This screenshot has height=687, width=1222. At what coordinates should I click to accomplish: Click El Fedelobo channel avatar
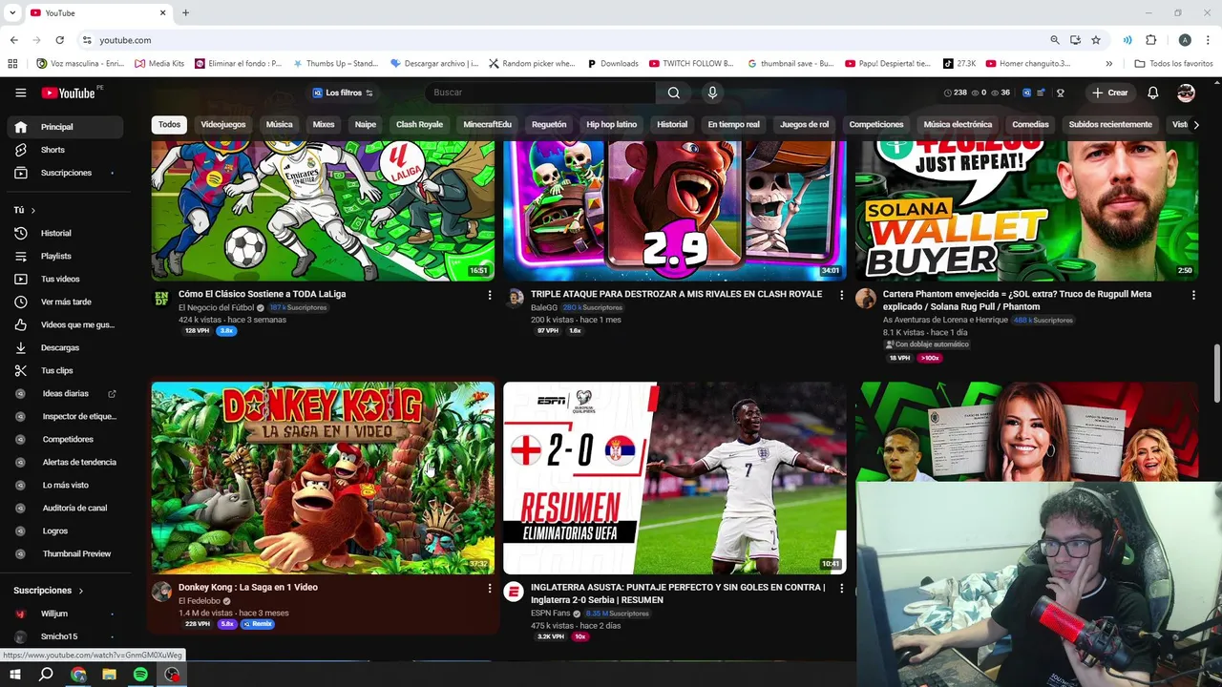162,592
